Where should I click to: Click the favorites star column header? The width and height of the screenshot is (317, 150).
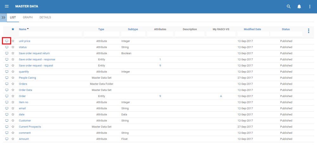click(13, 29)
